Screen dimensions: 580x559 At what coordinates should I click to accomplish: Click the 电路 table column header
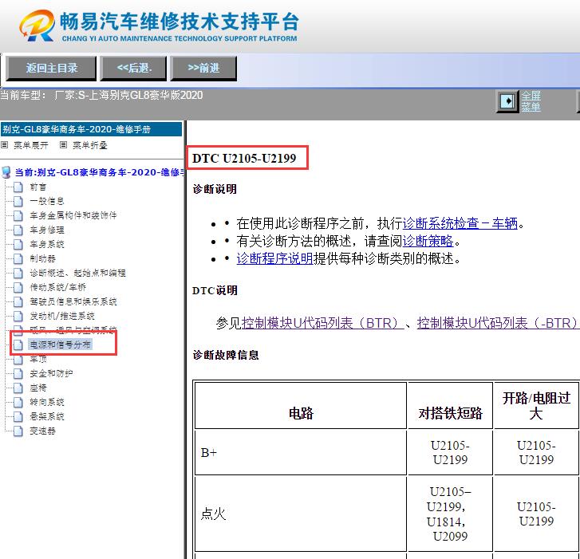click(x=301, y=406)
